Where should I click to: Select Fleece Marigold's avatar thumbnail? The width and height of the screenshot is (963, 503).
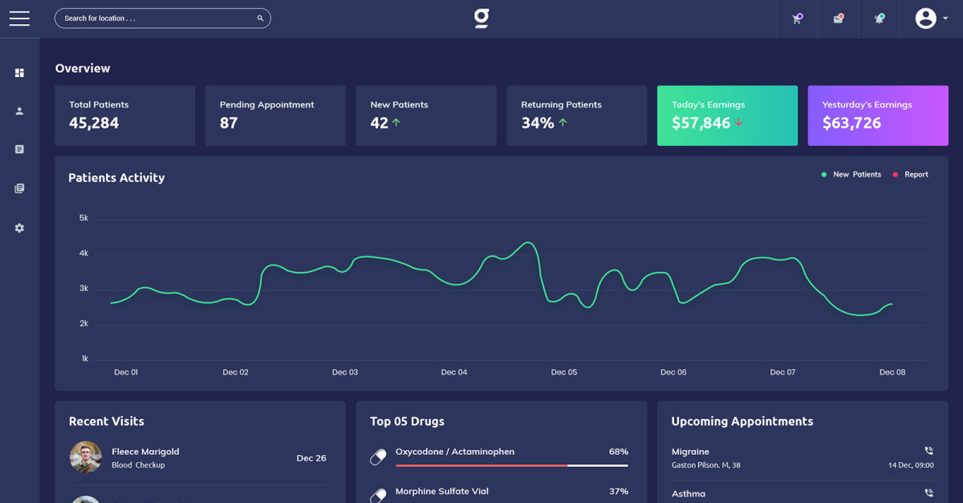pyautogui.click(x=86, y=457)
